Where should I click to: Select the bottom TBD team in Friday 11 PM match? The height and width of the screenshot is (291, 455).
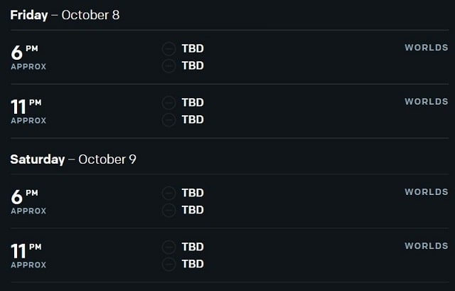pos(193,120)
